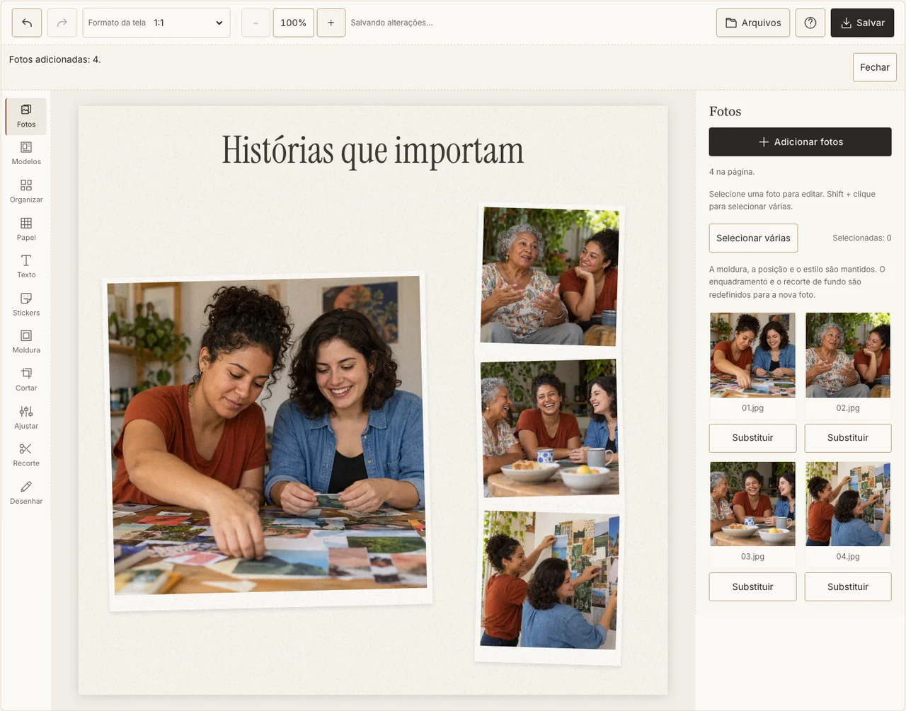Click the '4 na página.' text
This screenshot has width=906, height=711.
coord(732,172)
